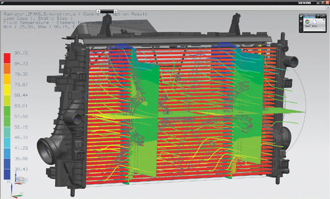Open the dropdown arrow beside Standard tab
Screen dimensions: 330x199
(x=318, y=16)
